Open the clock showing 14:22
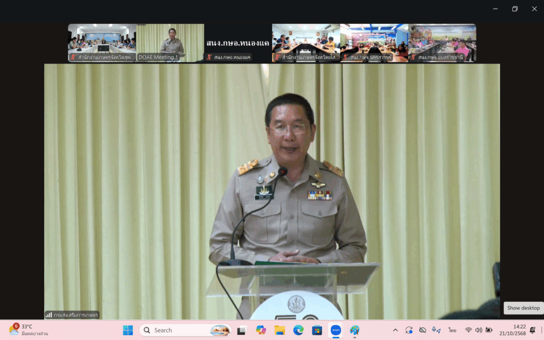This screenshot has height=340, width=544. (520, 330)
